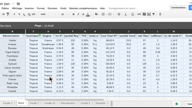Open the Édition menu
This screenshot has height=108, width=192.
(x=5, y=8)
